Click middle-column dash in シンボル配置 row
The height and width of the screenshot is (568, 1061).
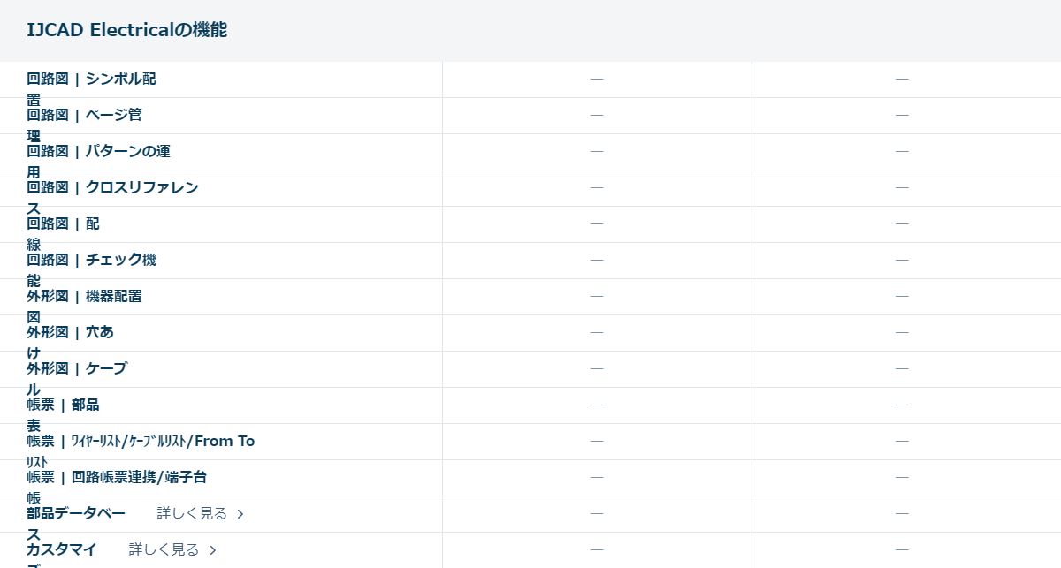(597, 80)
